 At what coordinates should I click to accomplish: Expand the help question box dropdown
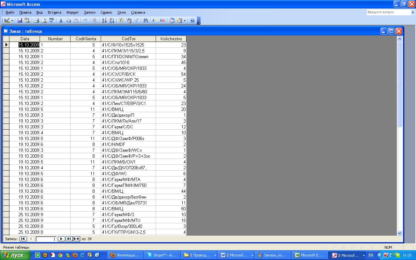[413, 12]
